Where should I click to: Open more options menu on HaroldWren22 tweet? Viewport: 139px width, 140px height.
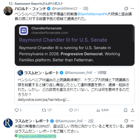click(133, 9)
